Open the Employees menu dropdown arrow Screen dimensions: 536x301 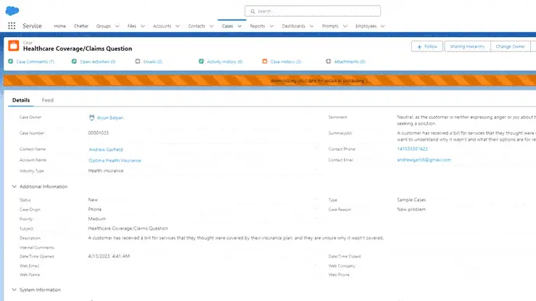[x=382, y=26]
